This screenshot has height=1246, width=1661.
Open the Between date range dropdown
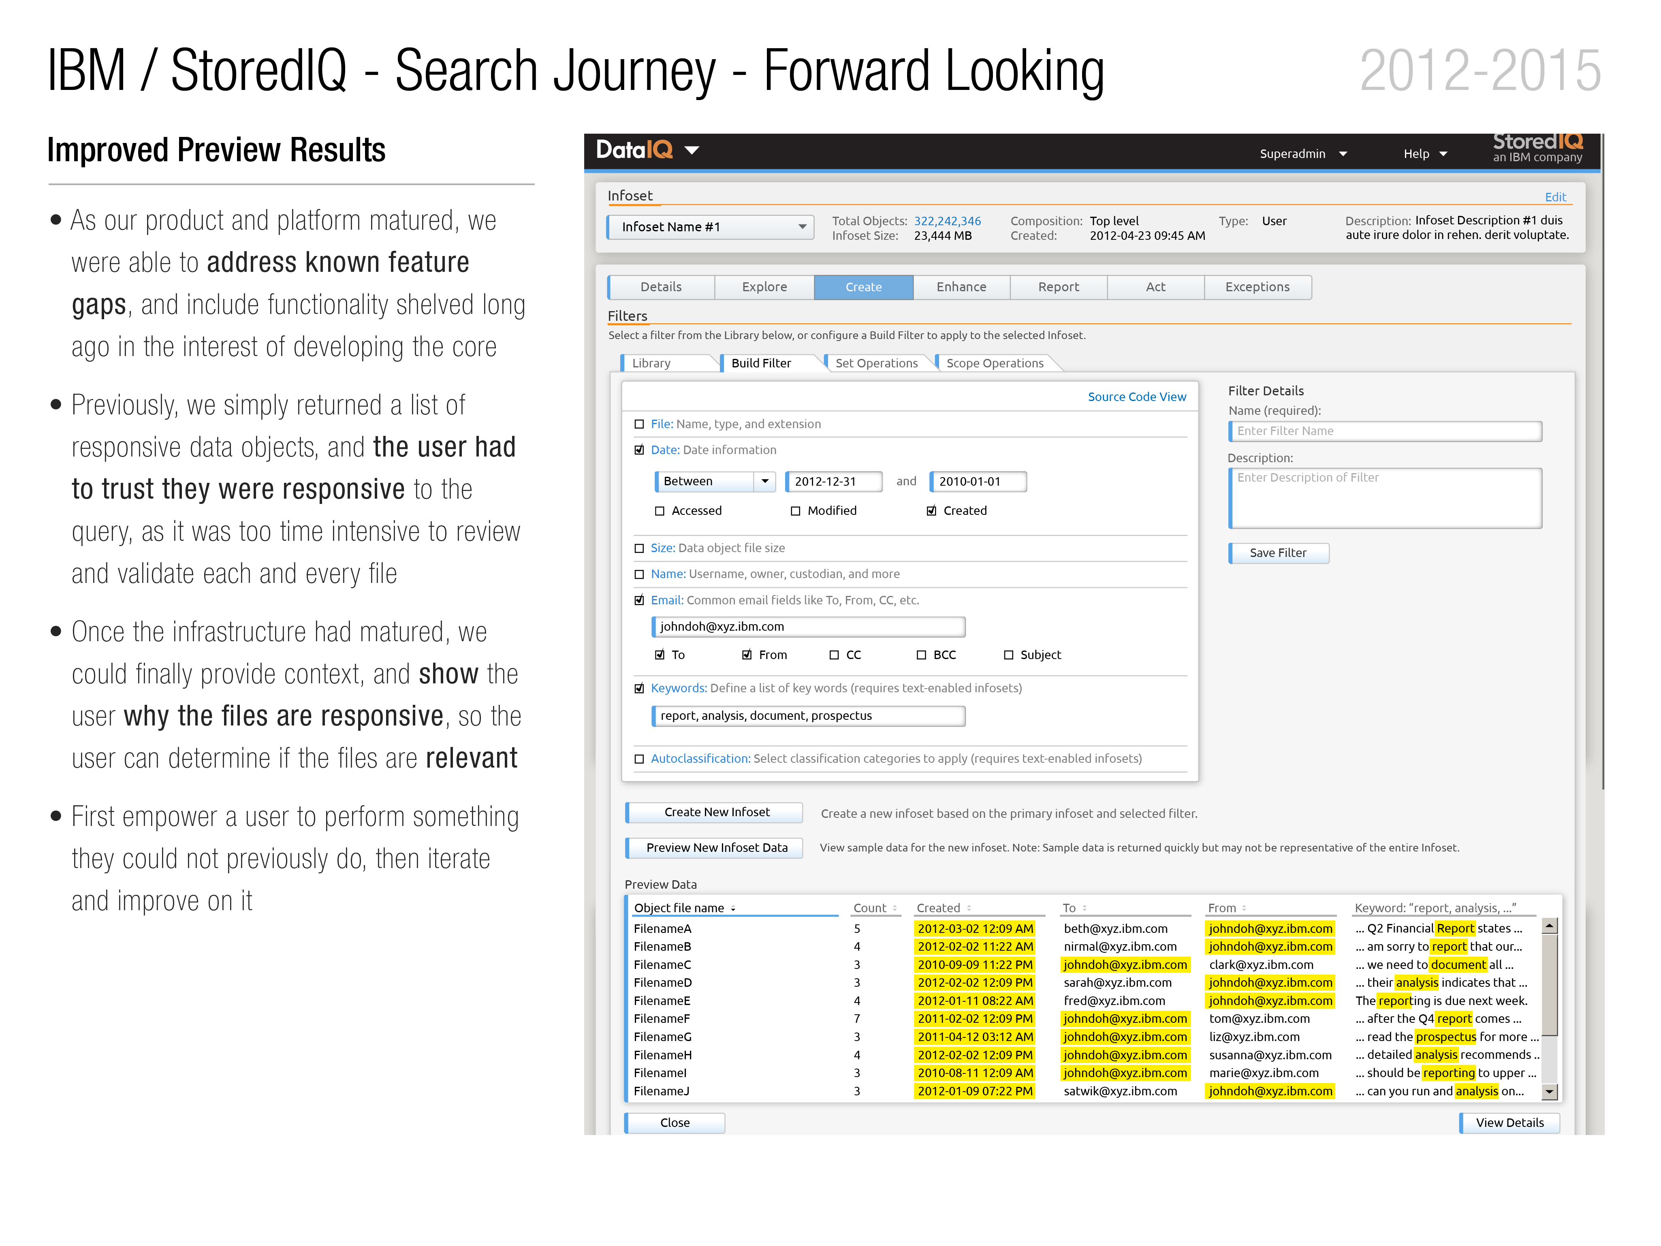[715, 481]
